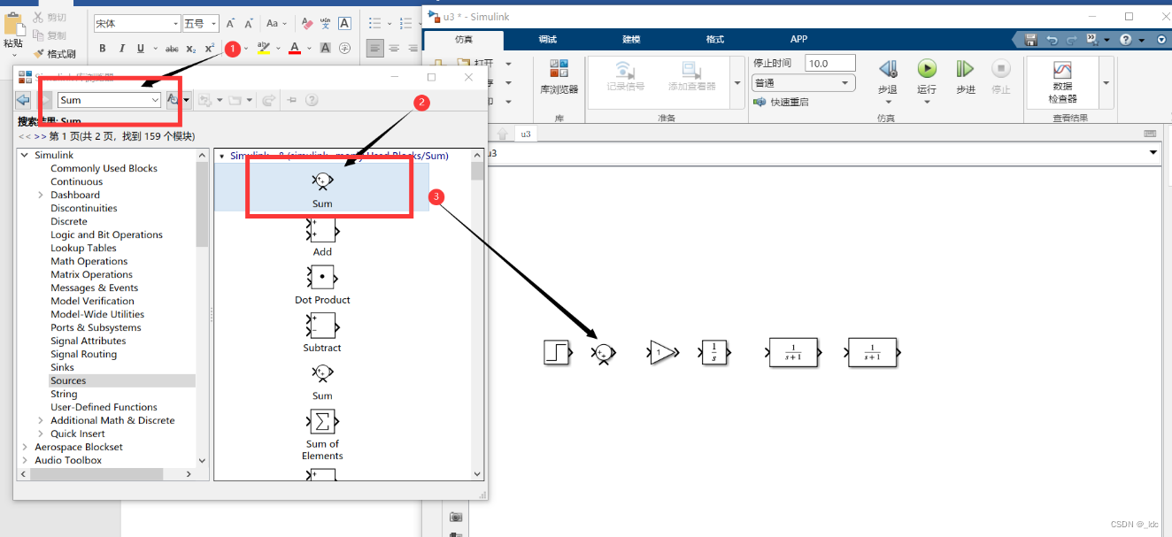Toggle underline formatting in Word

pos(141,49)
